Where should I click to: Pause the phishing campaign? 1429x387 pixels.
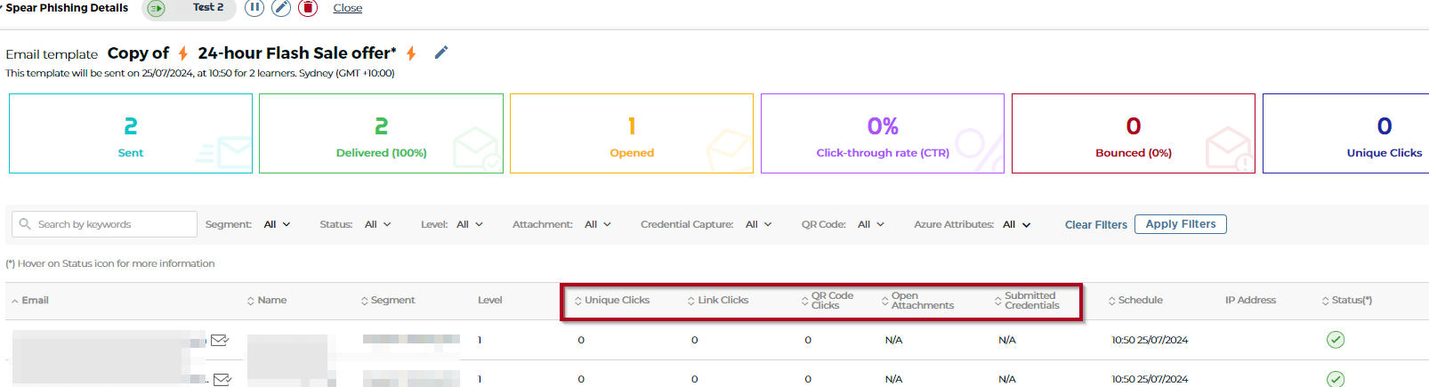tap(254, 8)
